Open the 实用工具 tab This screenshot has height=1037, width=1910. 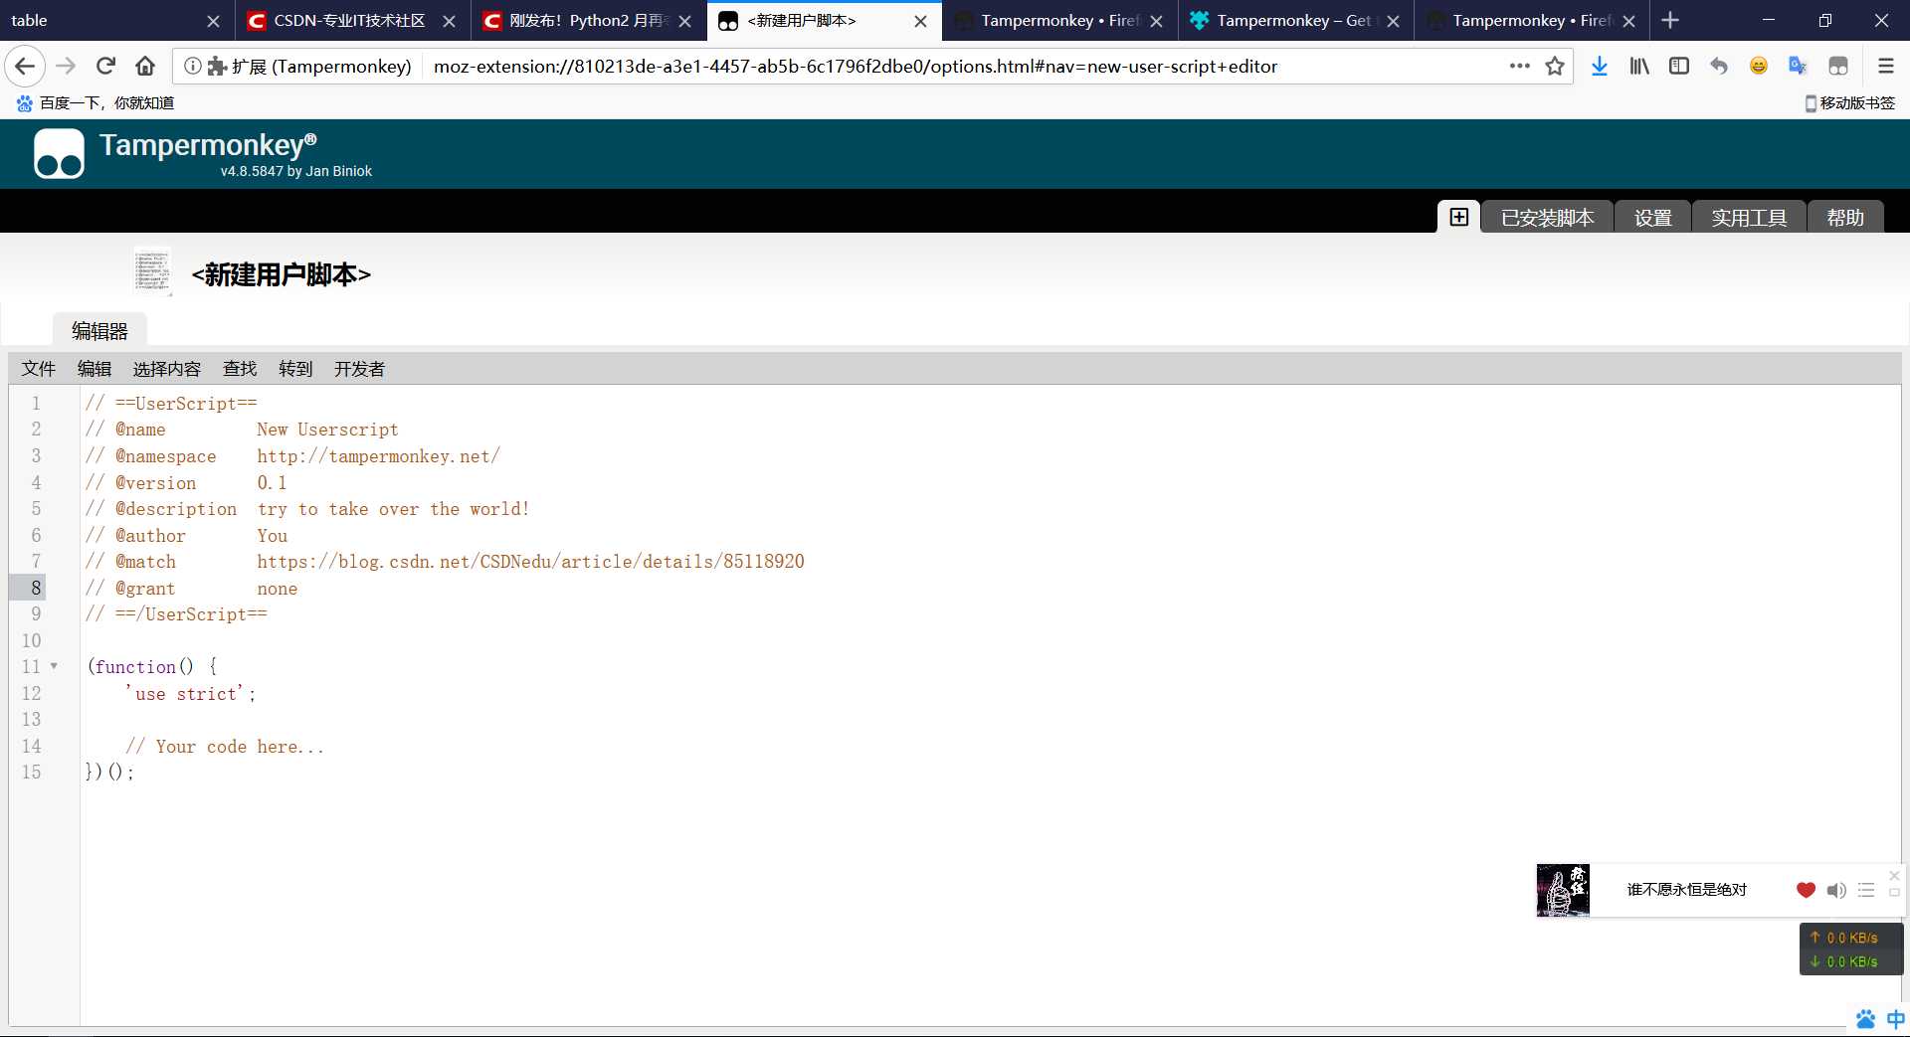[1749, 218]
